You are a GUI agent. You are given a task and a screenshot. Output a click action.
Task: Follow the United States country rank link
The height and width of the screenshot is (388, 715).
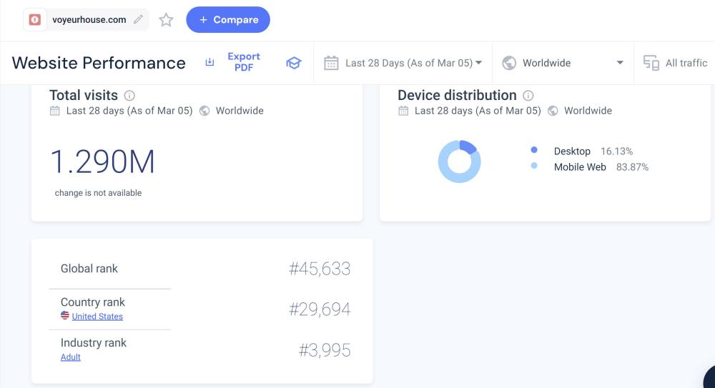pyautogui.click(x=97, y=317)
